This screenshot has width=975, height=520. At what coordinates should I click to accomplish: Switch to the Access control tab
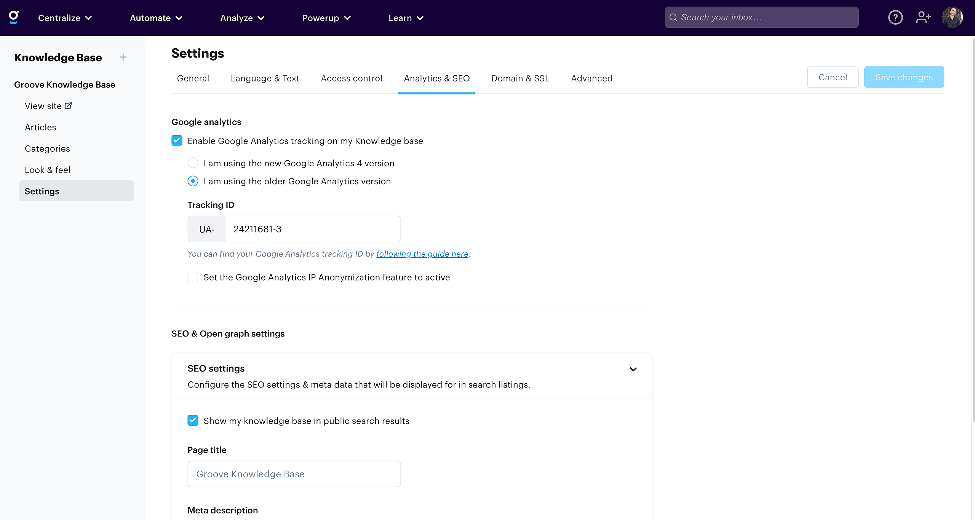coord(351,78)
